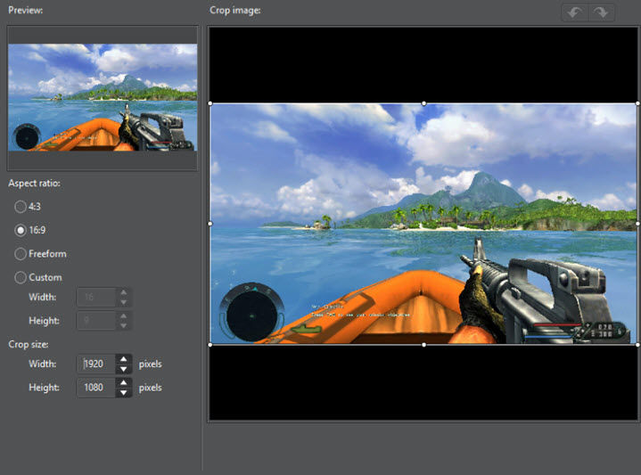Viewport: 641px width, 475px height.
Task: Click the top-right crop corner handle
Action: (x=637, y=103)
